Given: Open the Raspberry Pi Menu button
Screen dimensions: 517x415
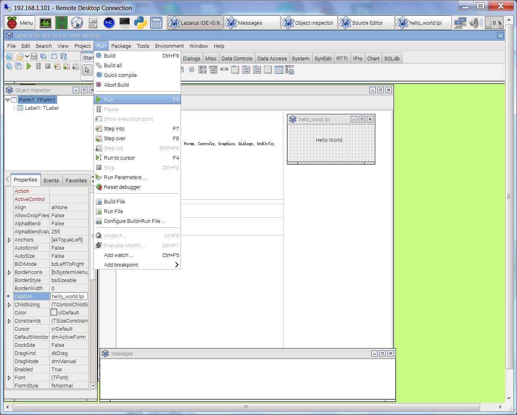Looking at the screenshot, I should (20, 23).
